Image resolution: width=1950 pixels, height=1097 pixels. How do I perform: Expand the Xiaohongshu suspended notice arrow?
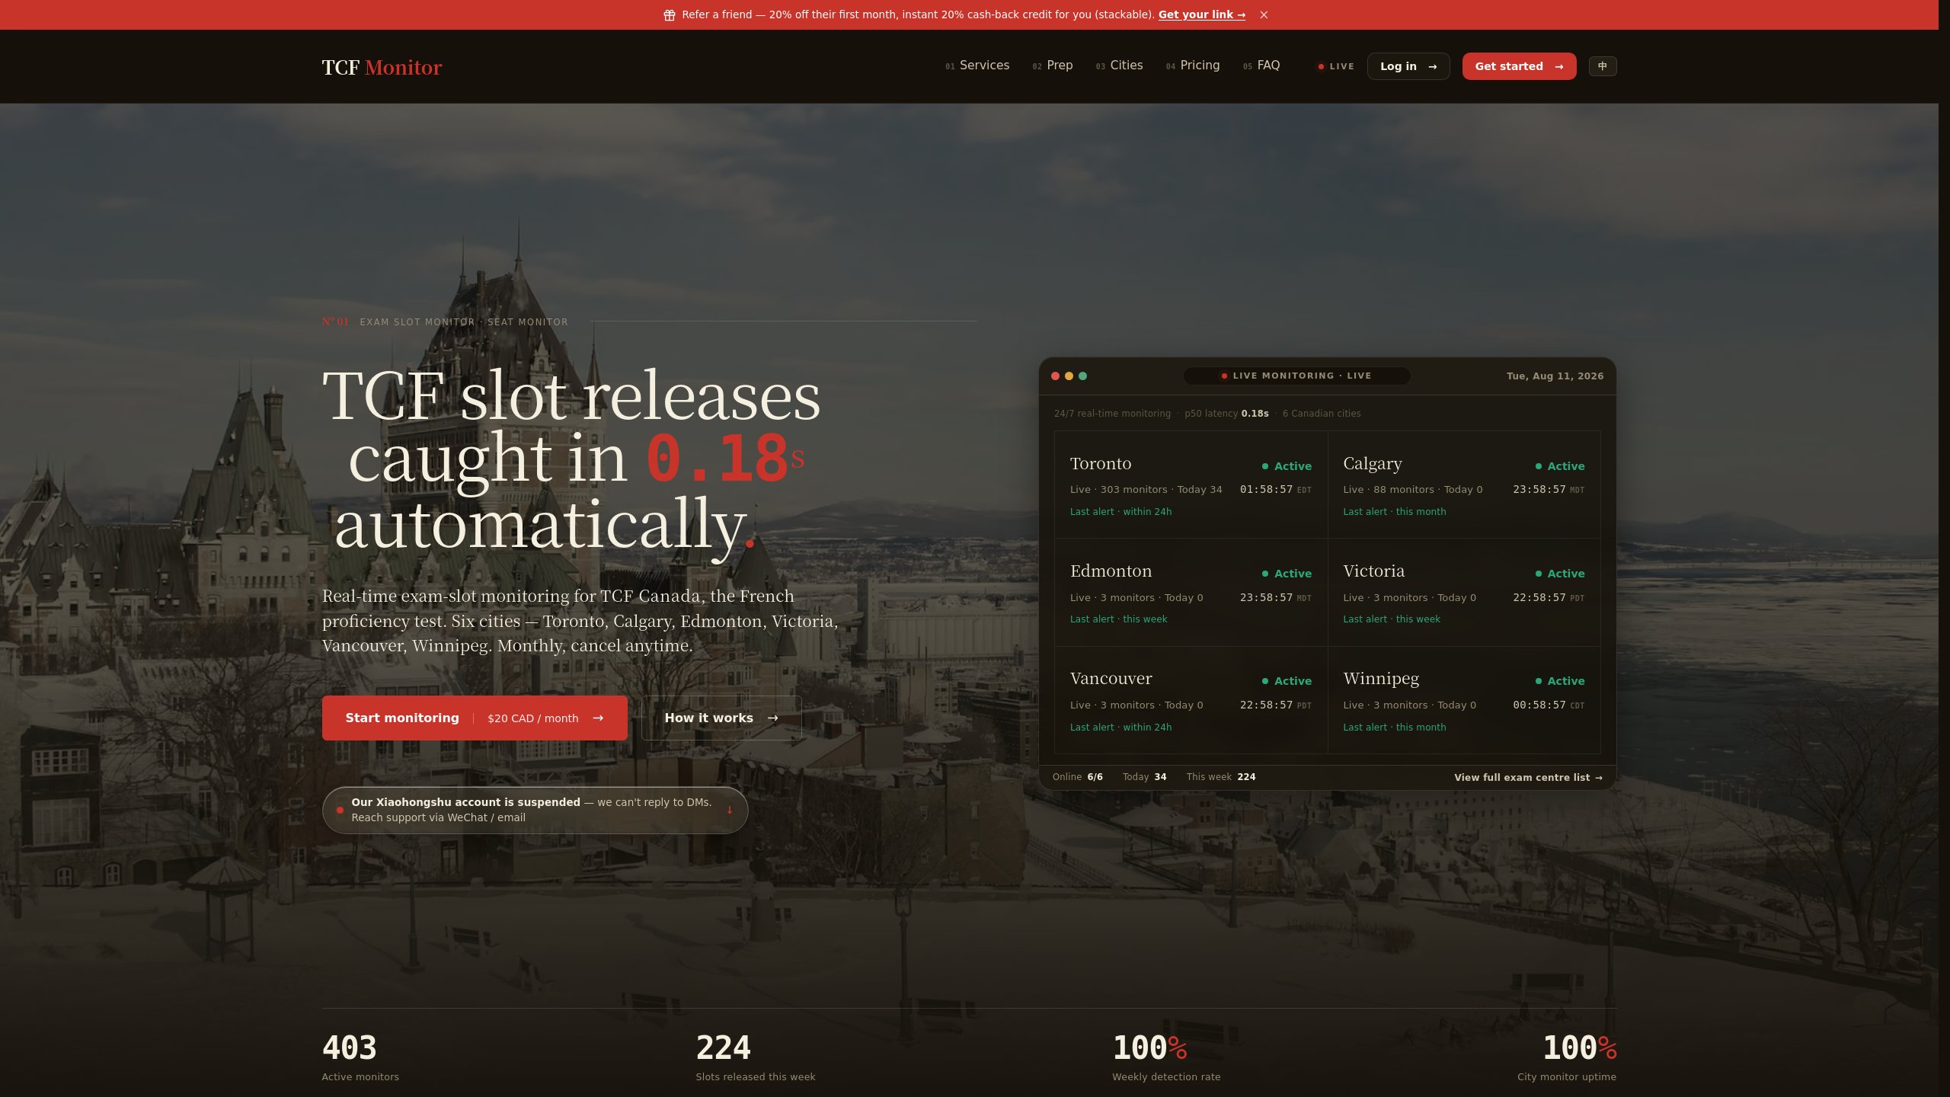730,810
